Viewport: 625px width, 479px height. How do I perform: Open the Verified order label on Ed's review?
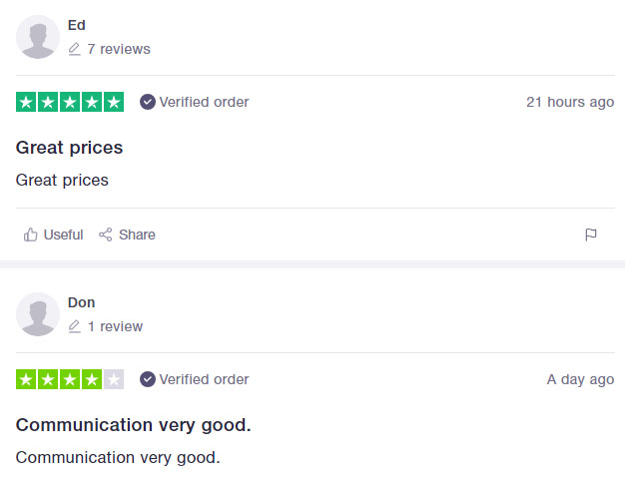tap(204, 102)
